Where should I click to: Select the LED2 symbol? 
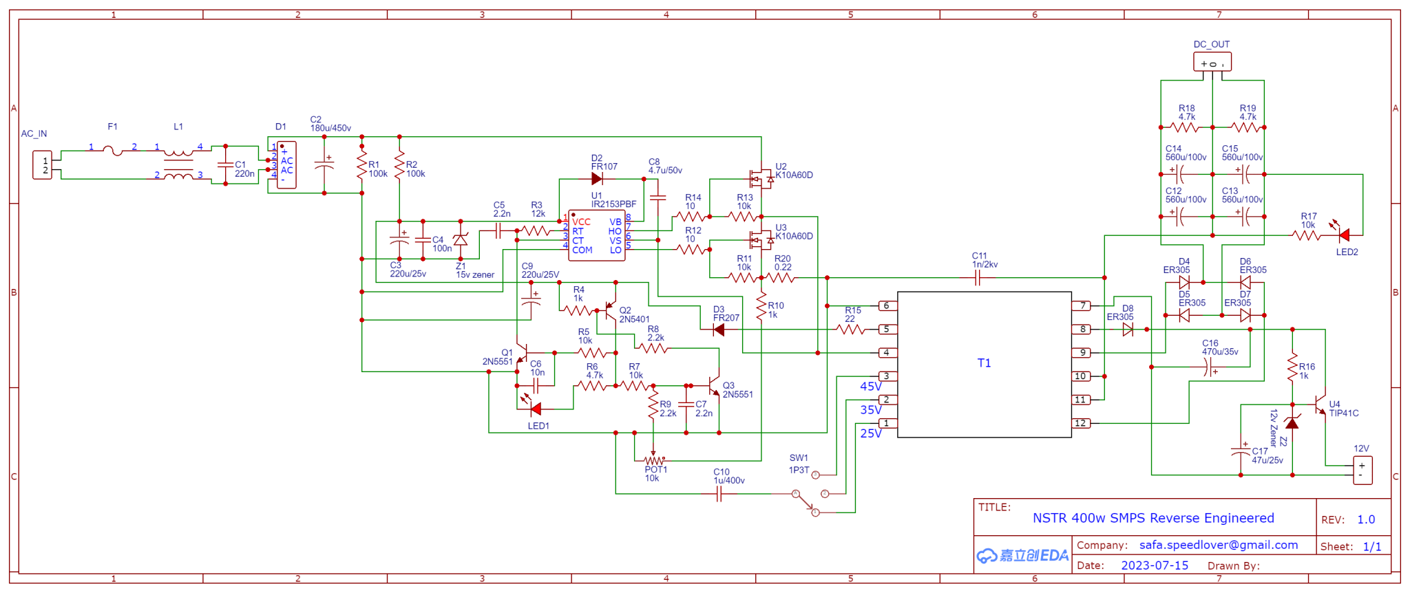click(1340, 232)
